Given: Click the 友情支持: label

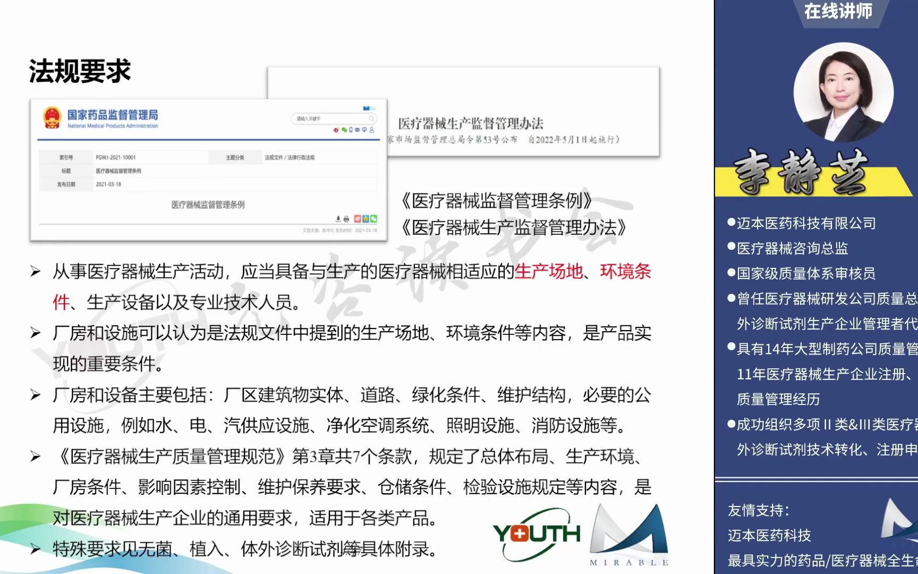Looking at the screenshot, I should (x=759, y=510).
